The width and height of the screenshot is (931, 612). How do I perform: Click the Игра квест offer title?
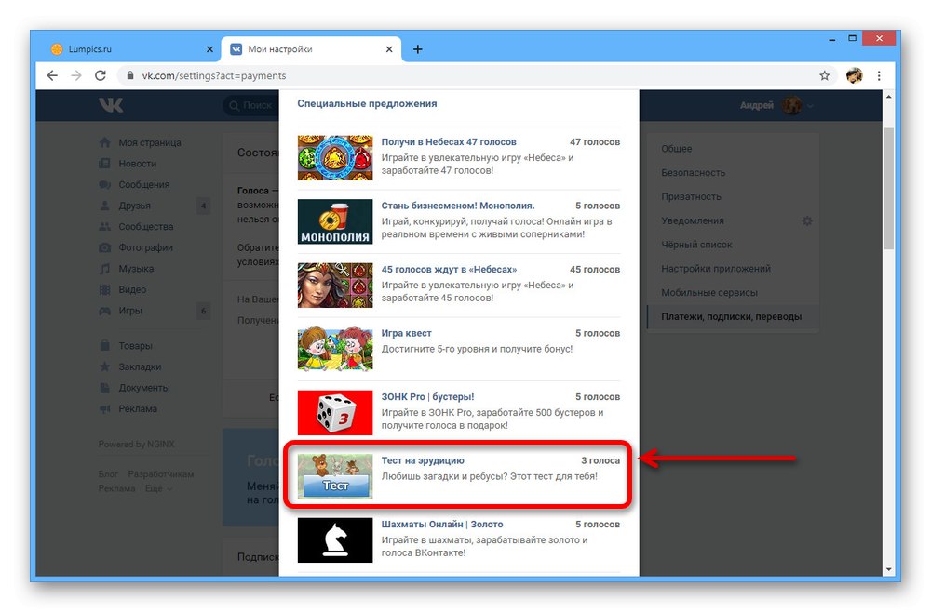coord(406,333)
